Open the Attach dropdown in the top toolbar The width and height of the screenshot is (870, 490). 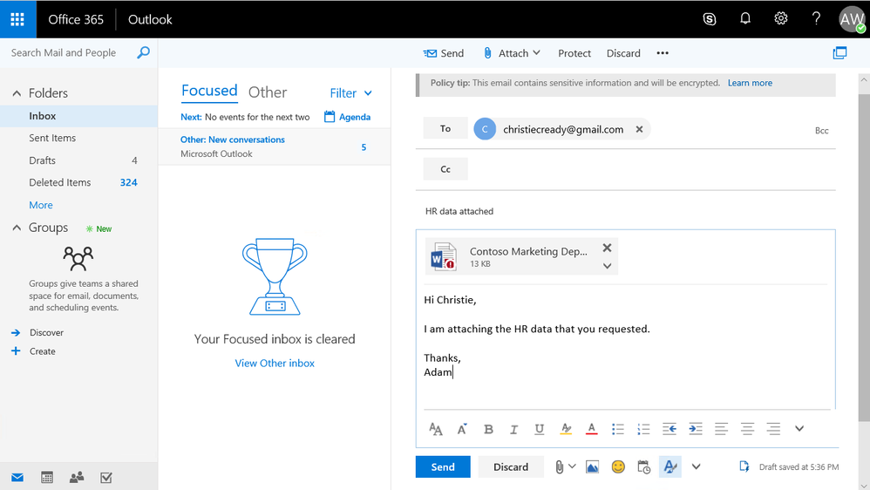coord(511,53)
